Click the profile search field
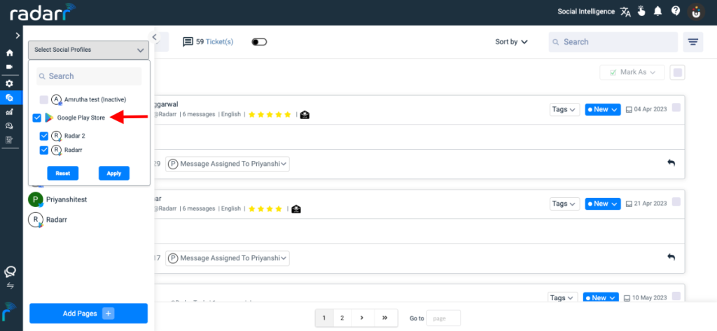Screen dimensions: 717x331 pyautogui.click(x=89, y=76)
